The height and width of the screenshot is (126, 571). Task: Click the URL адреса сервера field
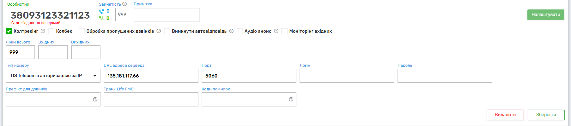pyautogui.click(x=151, y=76)
